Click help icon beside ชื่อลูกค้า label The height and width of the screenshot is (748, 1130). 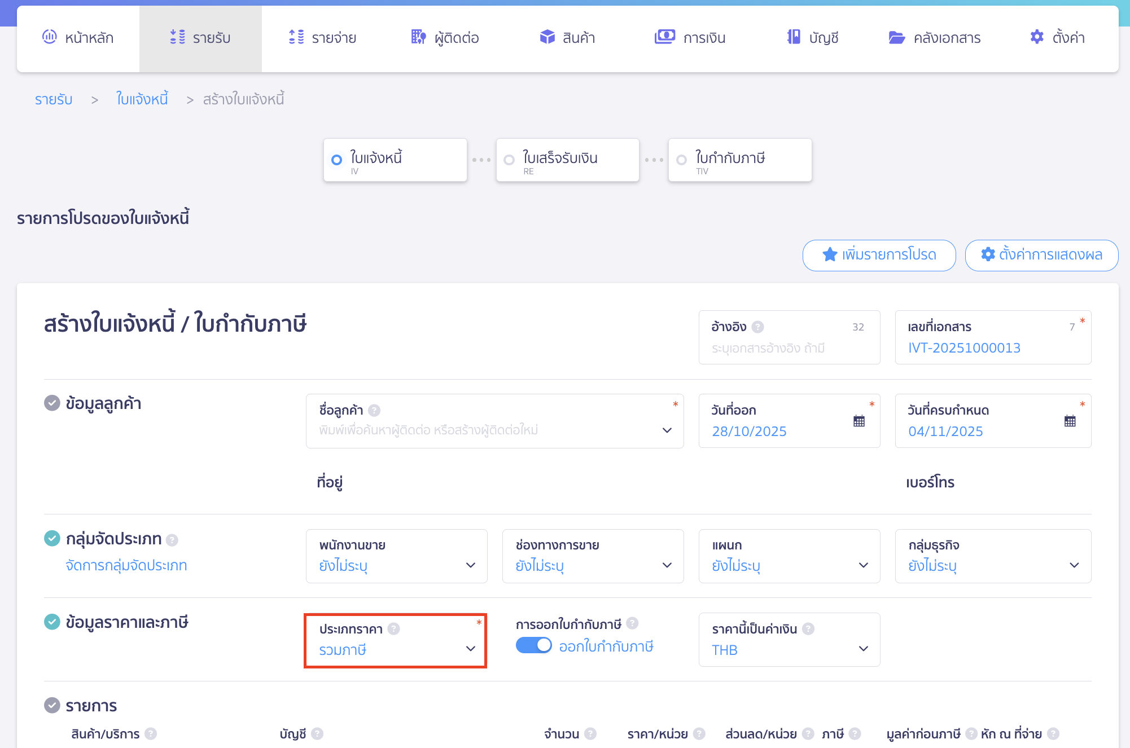pos(374,410)
